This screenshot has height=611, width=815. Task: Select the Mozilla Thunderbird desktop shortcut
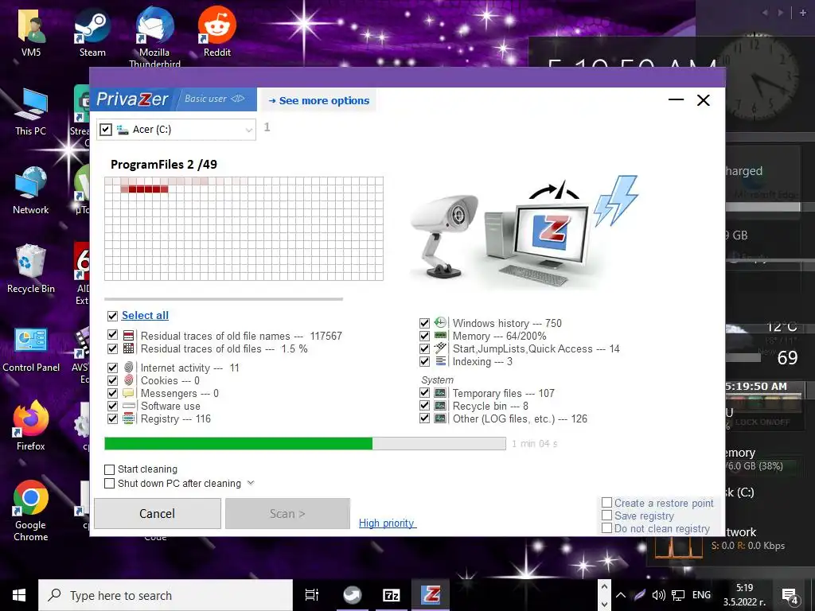(x=154, y=37)
